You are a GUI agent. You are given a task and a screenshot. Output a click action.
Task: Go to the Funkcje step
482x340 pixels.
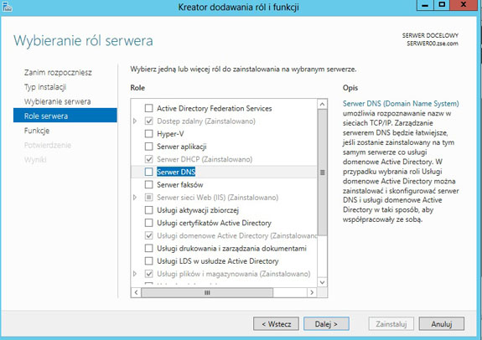37,131
